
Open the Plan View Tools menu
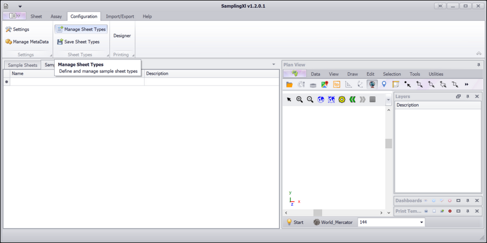415,74
